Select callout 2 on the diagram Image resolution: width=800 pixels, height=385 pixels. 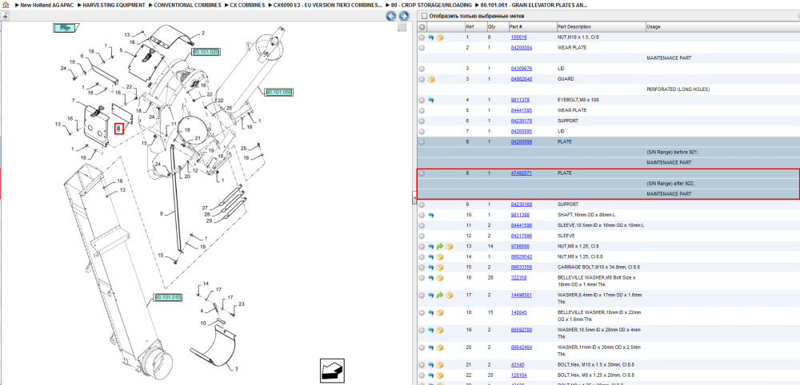203,33
